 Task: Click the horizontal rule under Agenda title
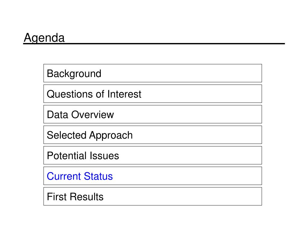(x=154, y=44)
